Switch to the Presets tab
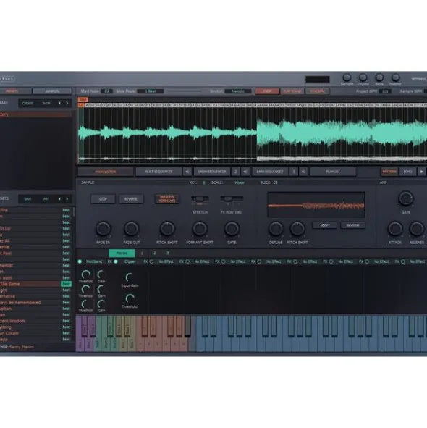This screenshot has width=427, height=428. pyautogui.click(x=15, y=91)
